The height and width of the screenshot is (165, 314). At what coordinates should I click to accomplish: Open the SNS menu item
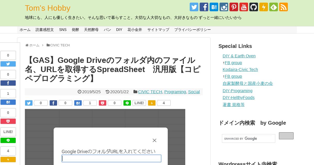coord(63,30)
